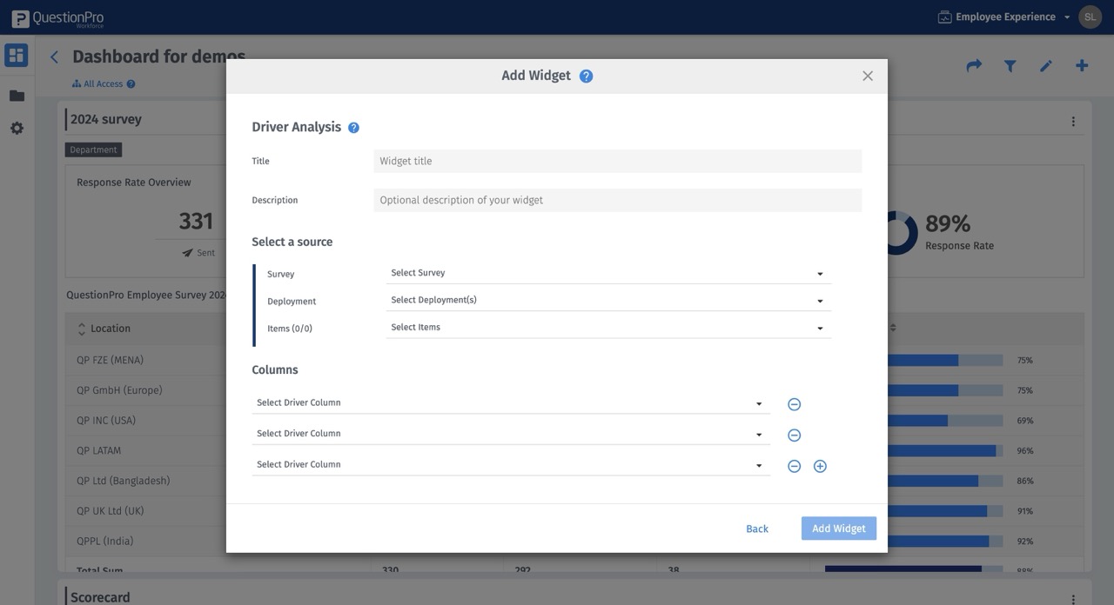The width and height of the screenshot is (1114, 605).
Task: Sort by Location column arrows
Action: (x=82, y=329)
